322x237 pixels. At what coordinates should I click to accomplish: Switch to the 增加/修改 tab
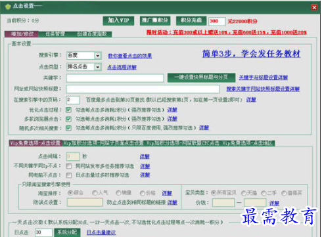pyautogui.click(x=22, y=34)
